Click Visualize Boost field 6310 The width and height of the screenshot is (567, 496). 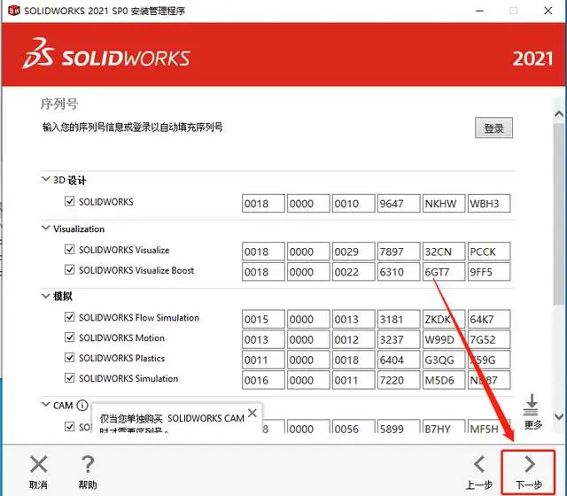pos(399,272)
